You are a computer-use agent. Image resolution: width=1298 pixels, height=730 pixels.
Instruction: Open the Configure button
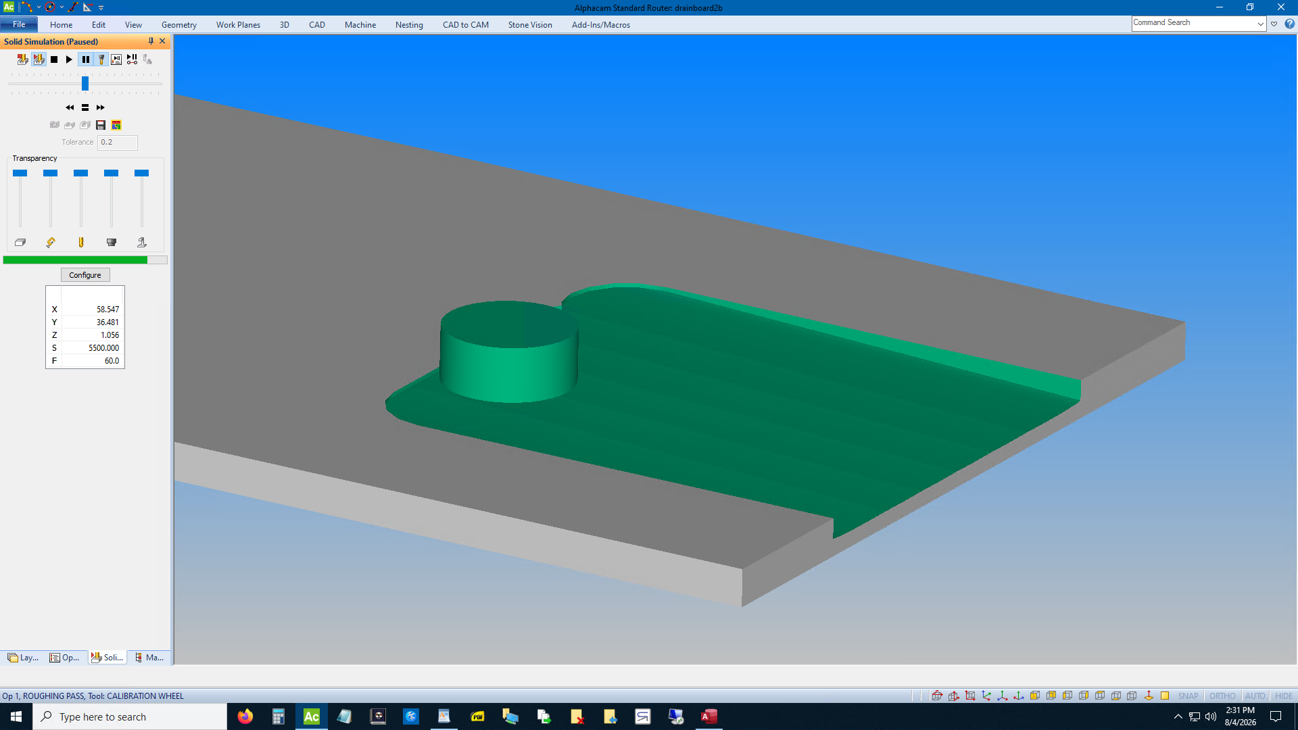tap(85, 275)
